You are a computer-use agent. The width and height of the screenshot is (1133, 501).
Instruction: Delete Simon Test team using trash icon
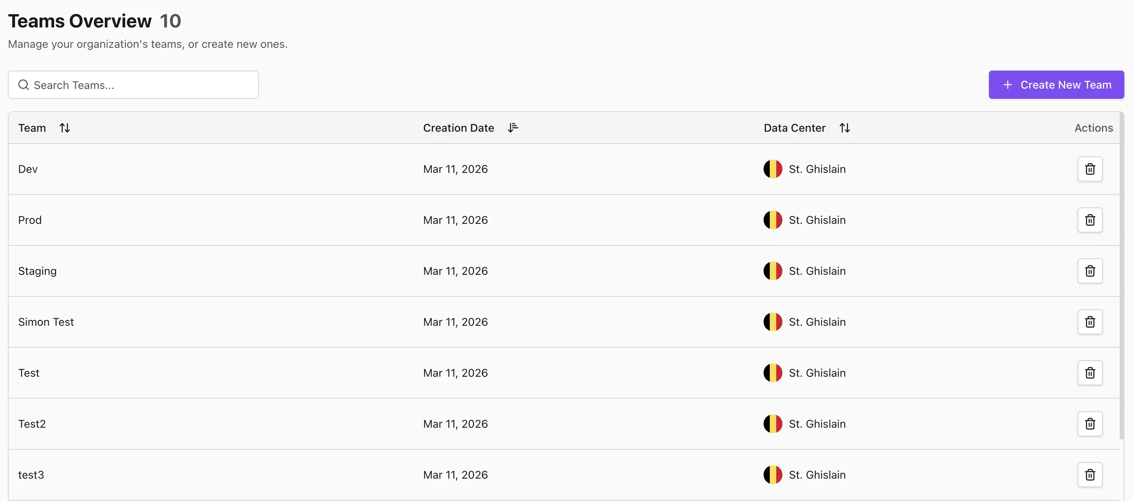click(1089, 322)
